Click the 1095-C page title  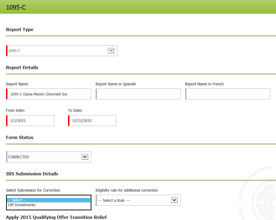pos(16,7)
